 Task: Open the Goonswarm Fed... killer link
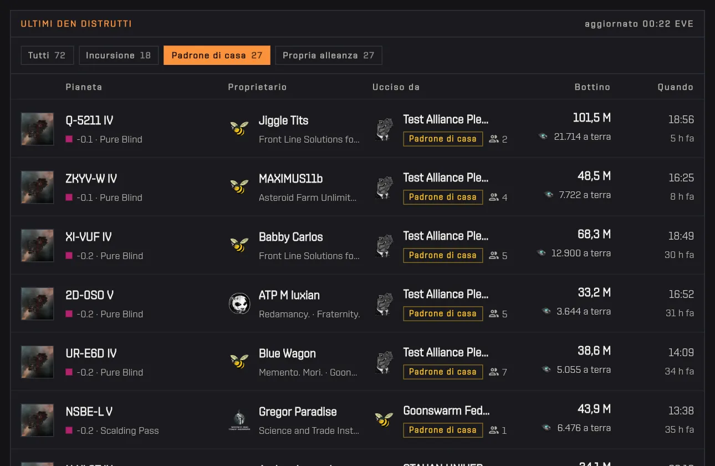(x=447, y=411)
